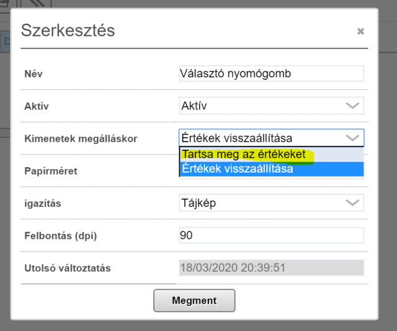Click the Felbontás (dpi) label
397x331 pixels.
pos(61,235)
